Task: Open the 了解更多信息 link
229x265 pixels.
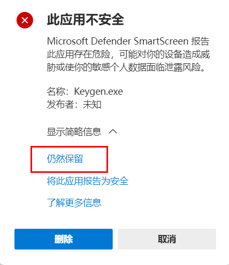Action: pos(74,202)
